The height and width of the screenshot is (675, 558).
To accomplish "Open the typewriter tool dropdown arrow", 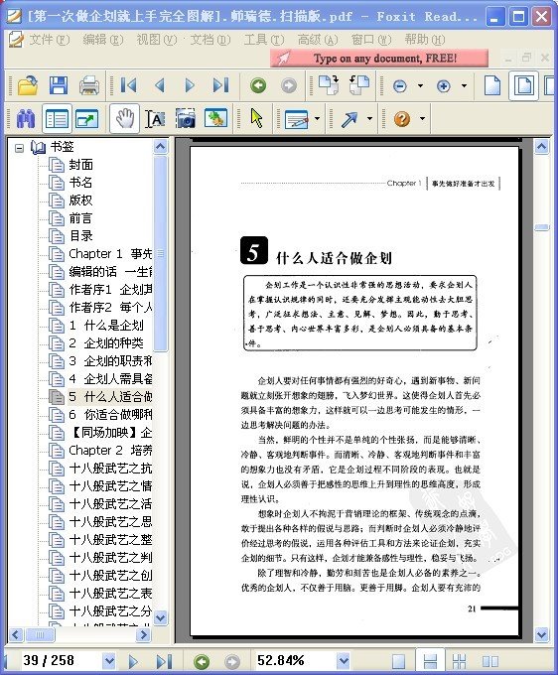I will (318, 118).
